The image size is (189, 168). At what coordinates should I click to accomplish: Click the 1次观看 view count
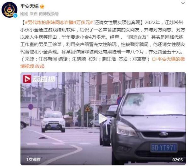click(x=33, y=160)
